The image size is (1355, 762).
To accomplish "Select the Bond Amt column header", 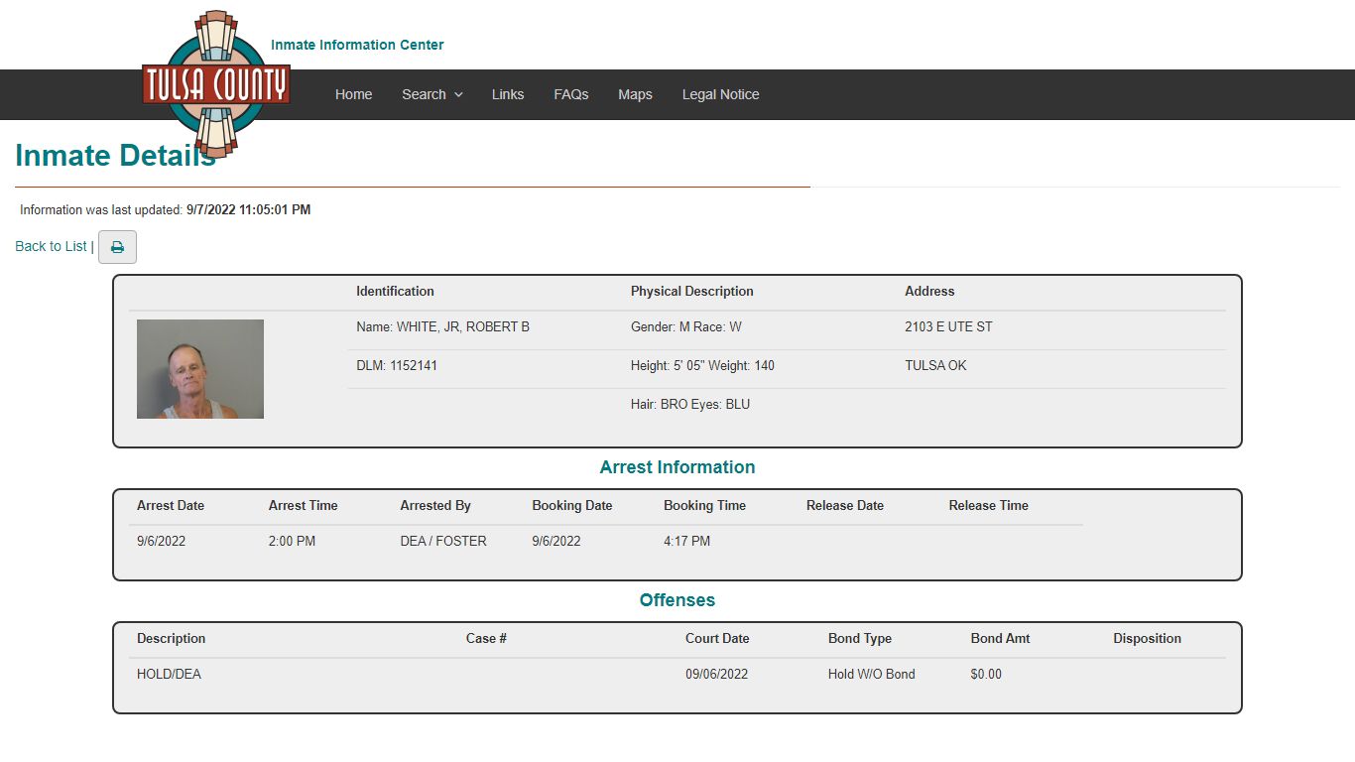I will point(1000,638).
